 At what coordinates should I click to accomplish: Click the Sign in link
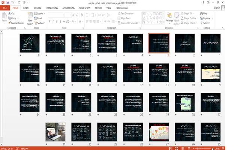(217, 8)
